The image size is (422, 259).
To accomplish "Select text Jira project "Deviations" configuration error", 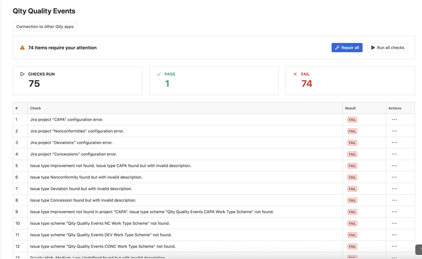I will [71, 143].
